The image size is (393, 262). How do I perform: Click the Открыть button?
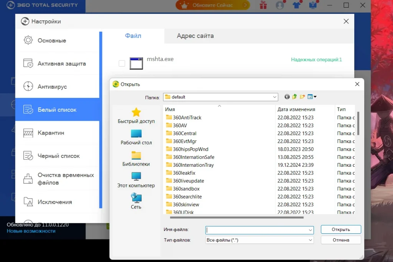point(341,229)
